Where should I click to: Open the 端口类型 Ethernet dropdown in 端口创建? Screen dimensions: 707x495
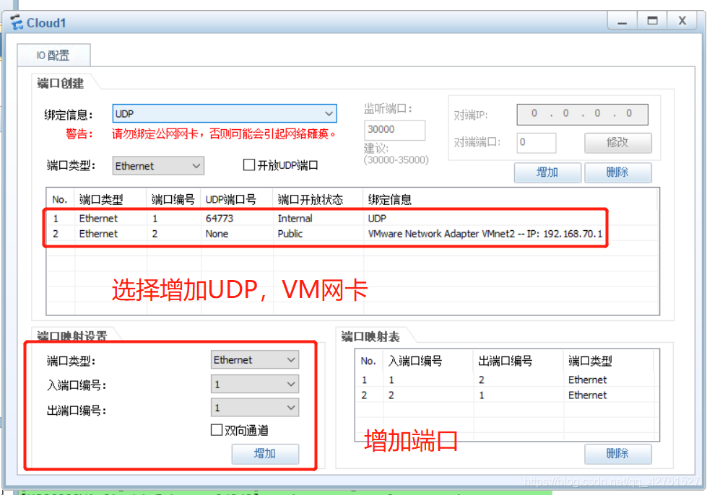click(158, 166)
